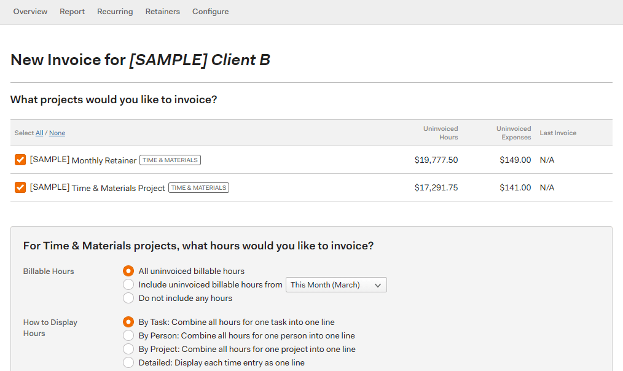The width and height of the screenshot is (623, 371).
Task: Choose Include uninvoiced billable hours from option
Action: point(128,284)
